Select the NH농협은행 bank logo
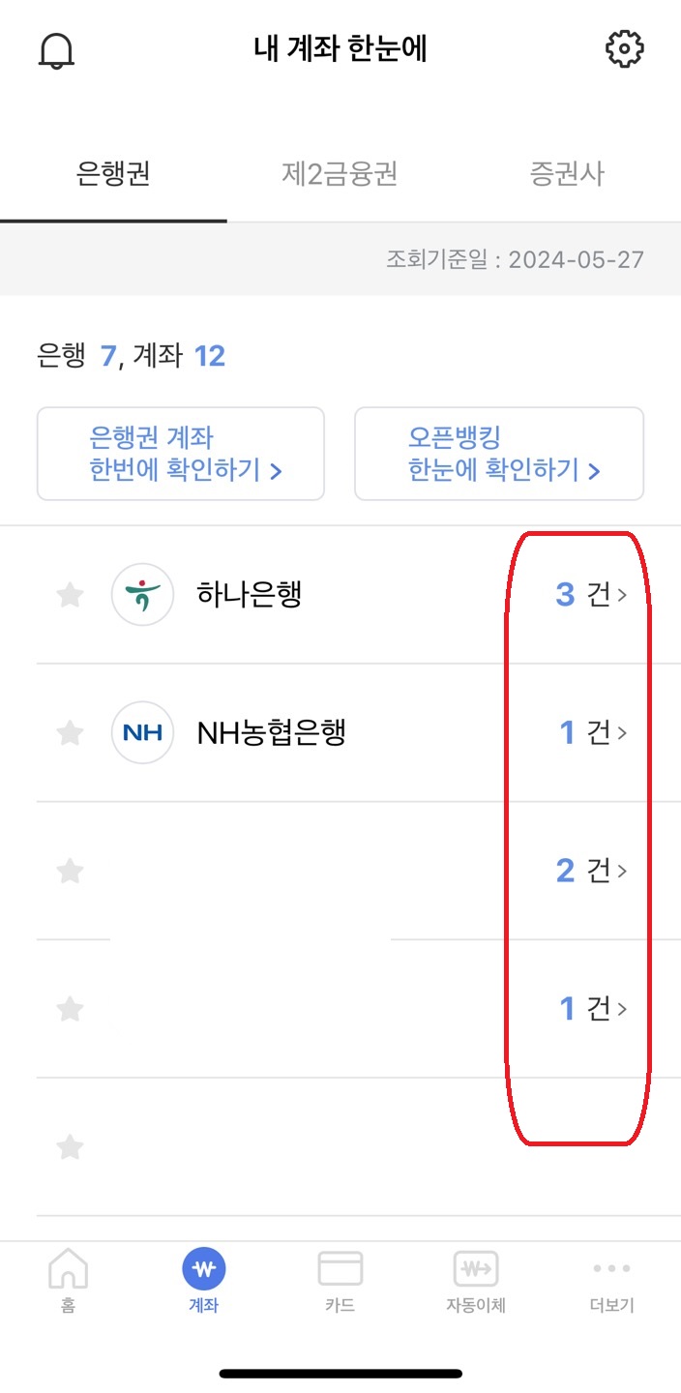The width and height of the screenshot is (681, 1393). (142, 732)
